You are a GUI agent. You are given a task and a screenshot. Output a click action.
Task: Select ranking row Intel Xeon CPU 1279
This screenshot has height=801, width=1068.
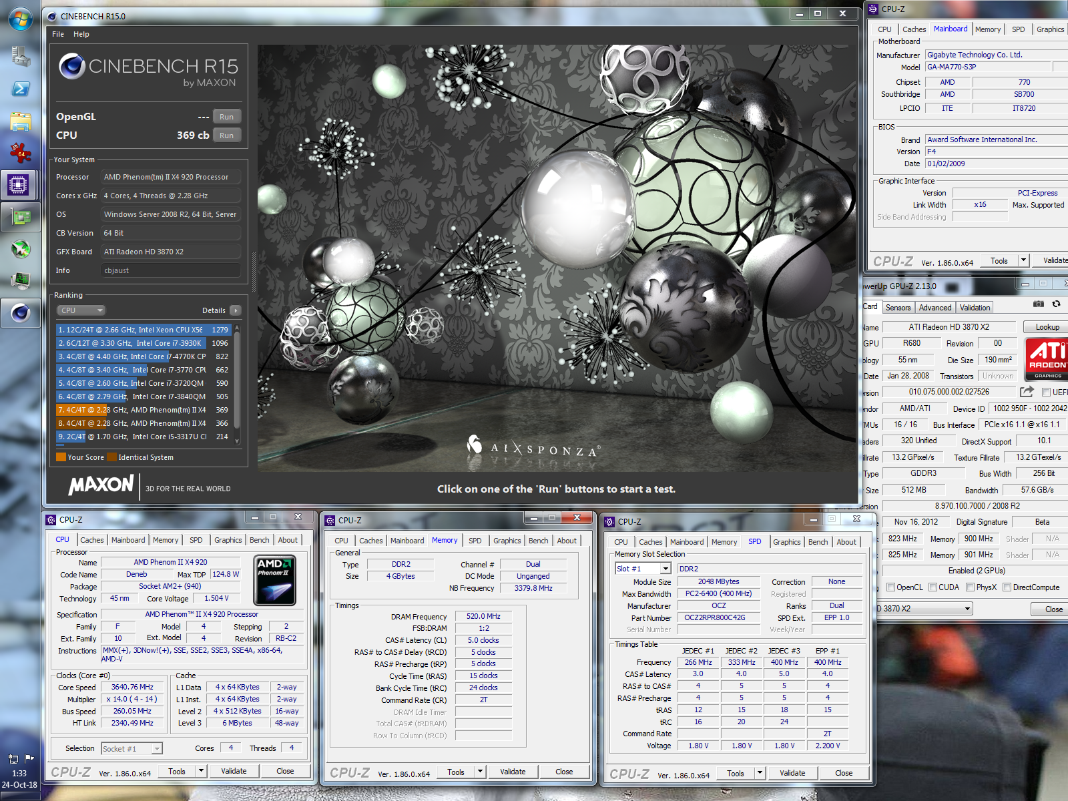(x=143, y=330)
